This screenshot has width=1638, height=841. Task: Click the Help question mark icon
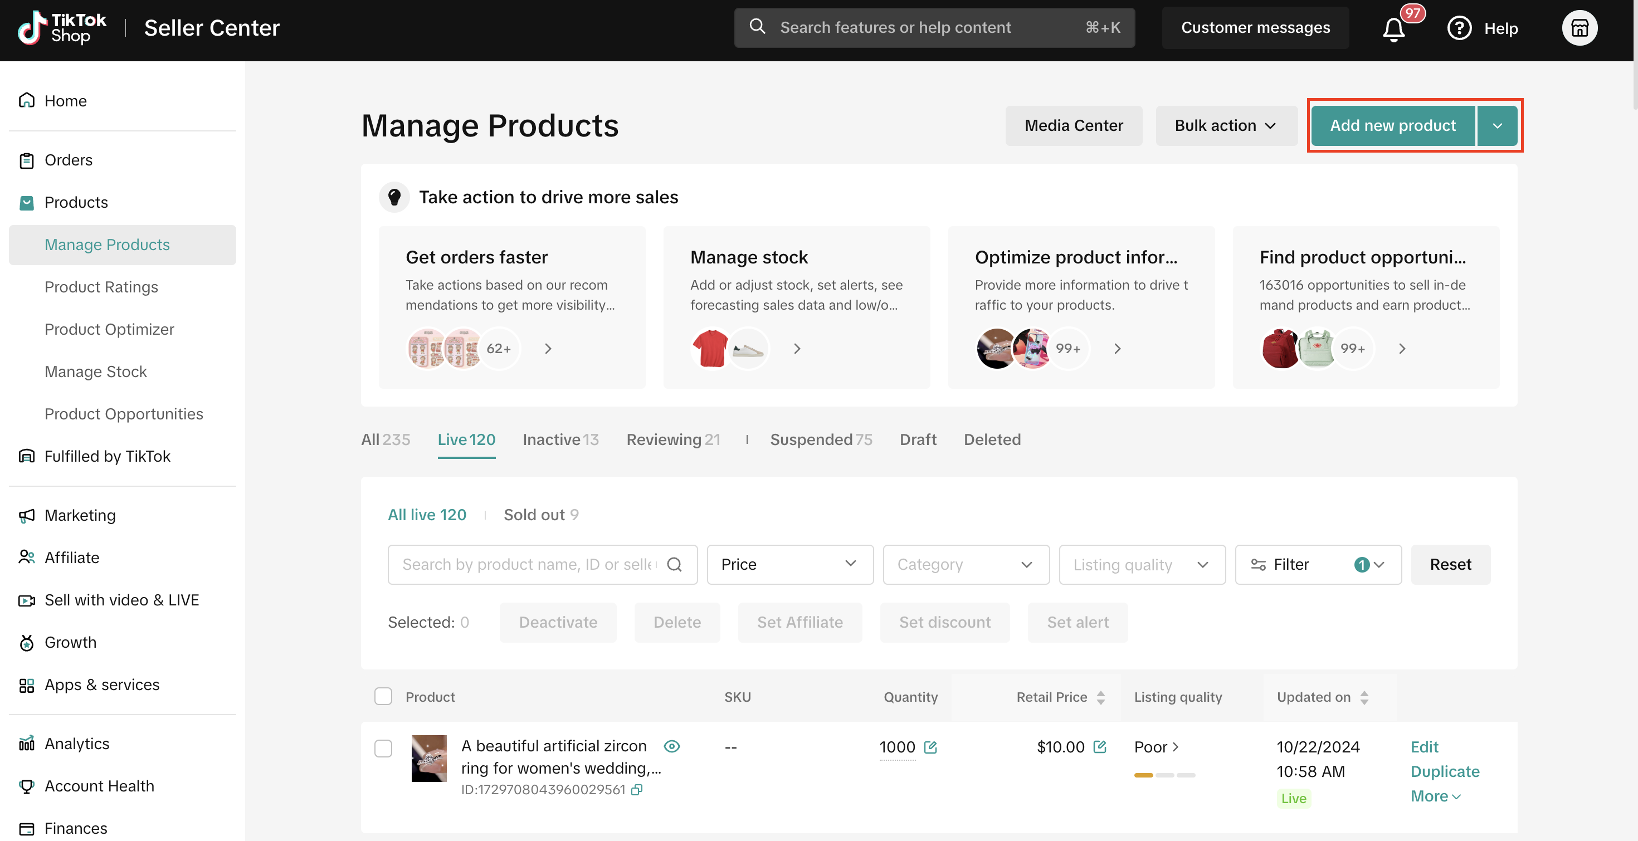(1459, 28)
